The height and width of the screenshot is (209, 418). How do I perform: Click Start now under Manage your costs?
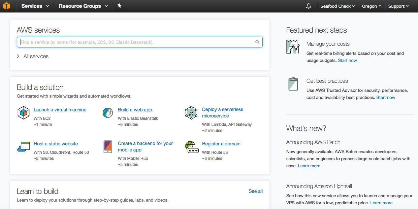point(347,61)
